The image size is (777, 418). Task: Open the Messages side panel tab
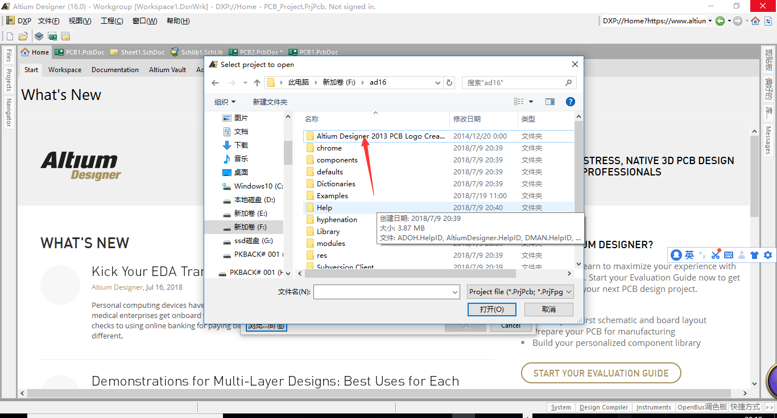tap(768, 140)
